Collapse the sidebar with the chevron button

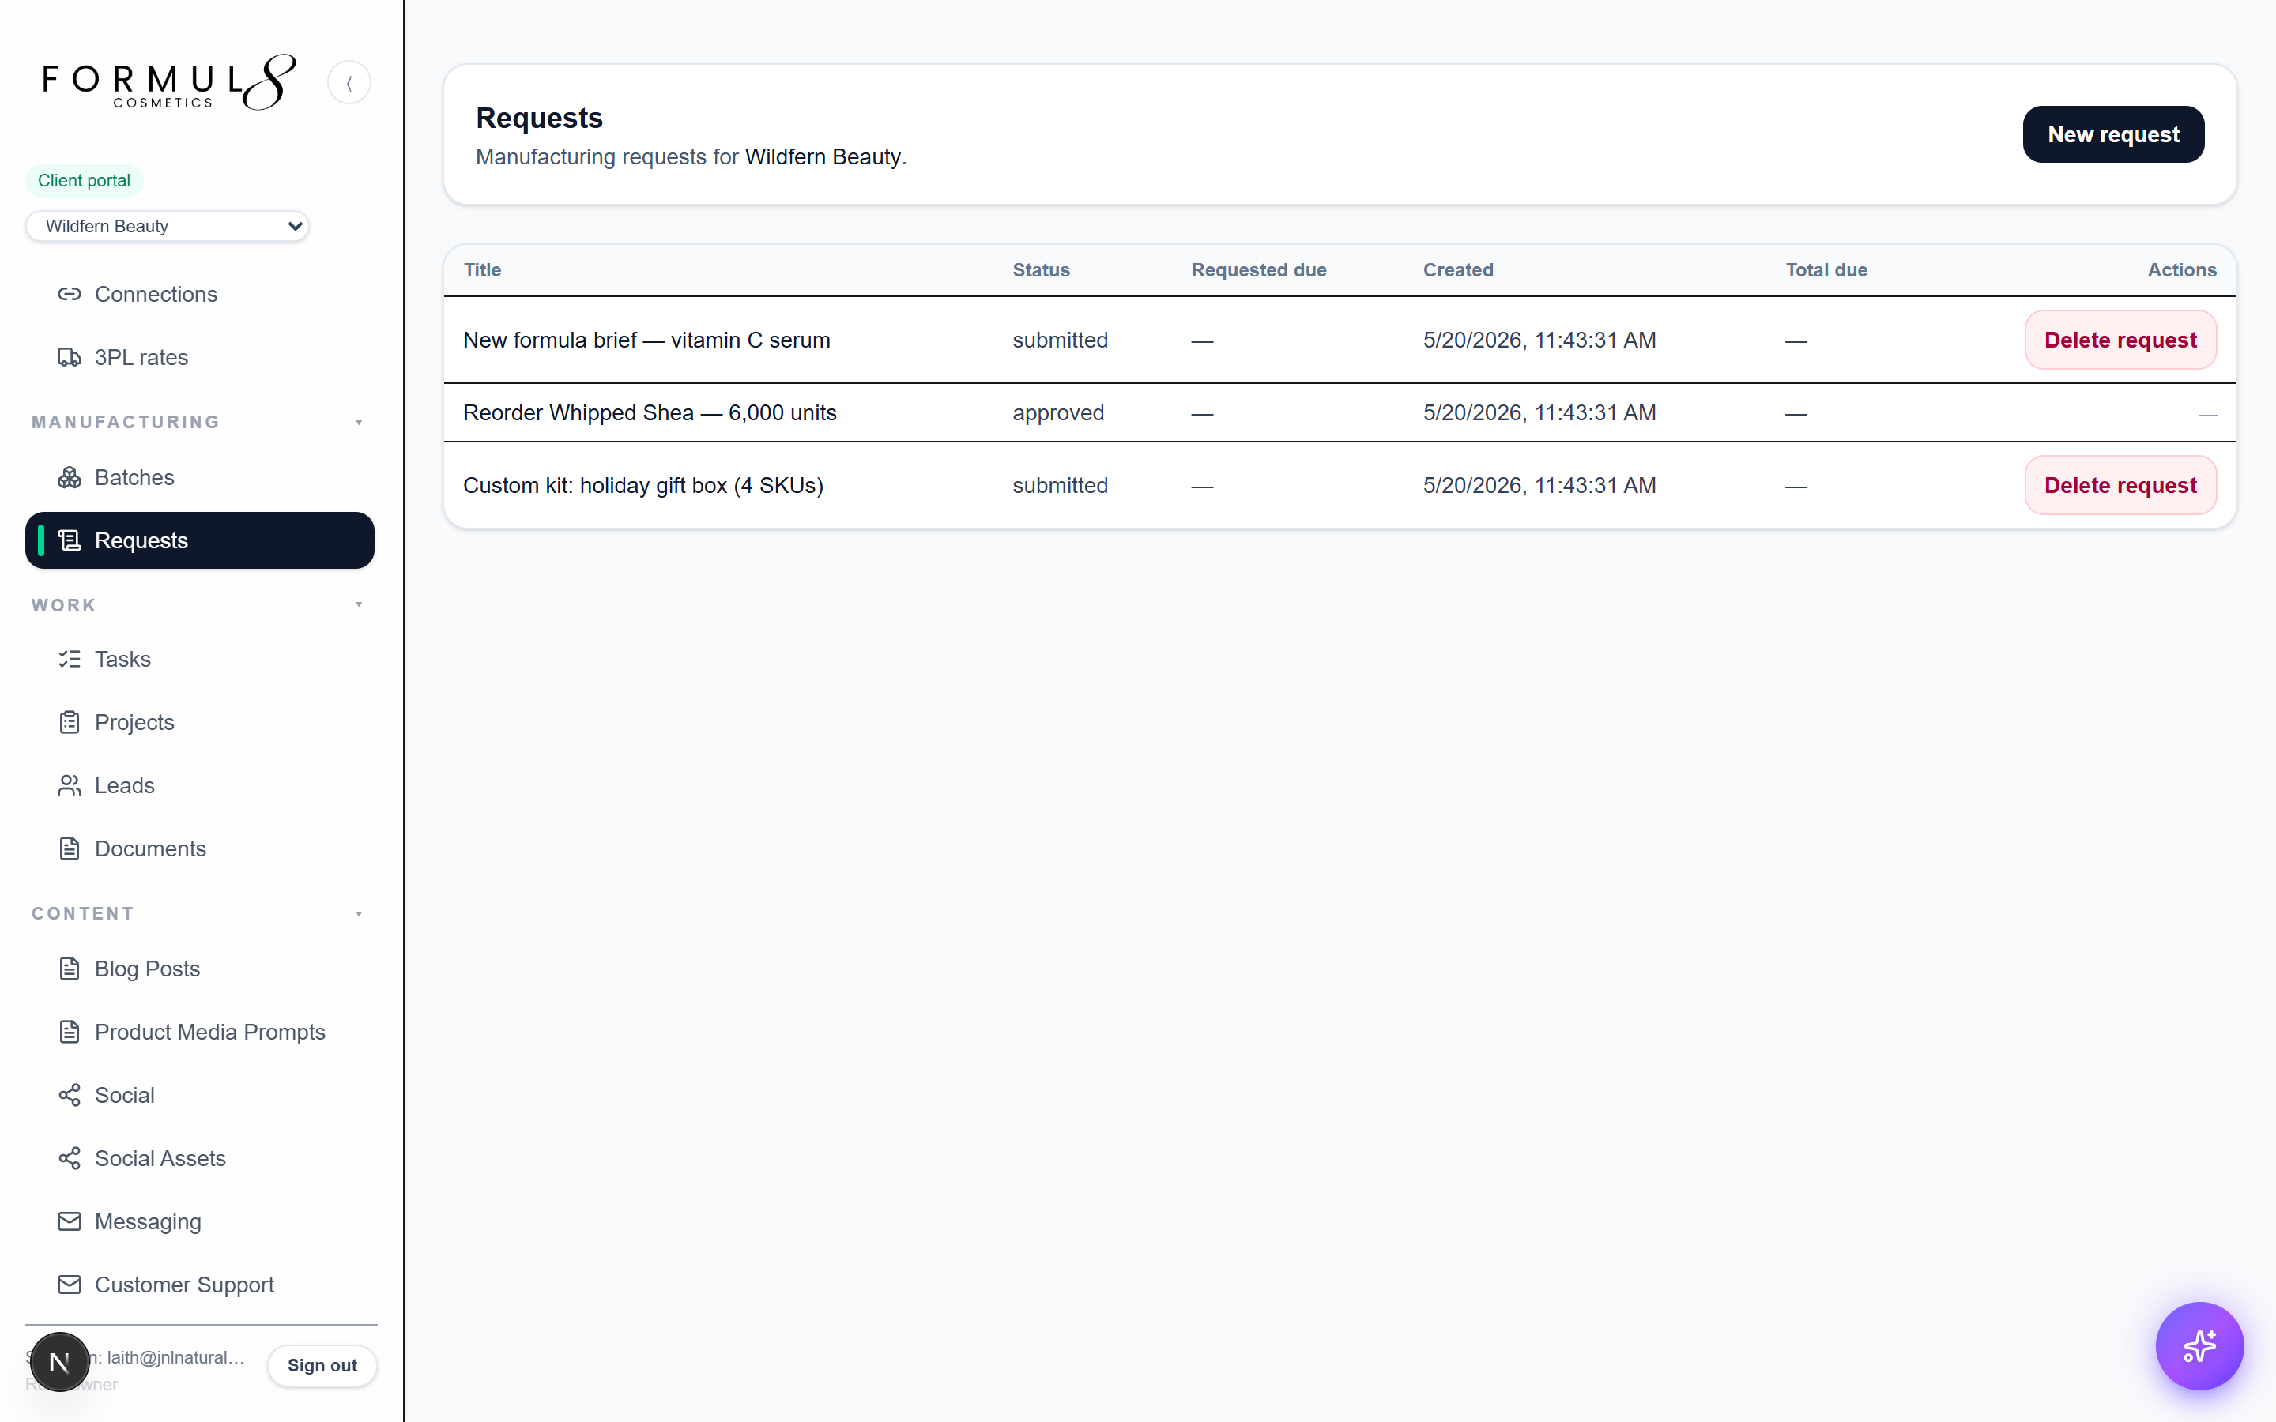tap(349, 83)
